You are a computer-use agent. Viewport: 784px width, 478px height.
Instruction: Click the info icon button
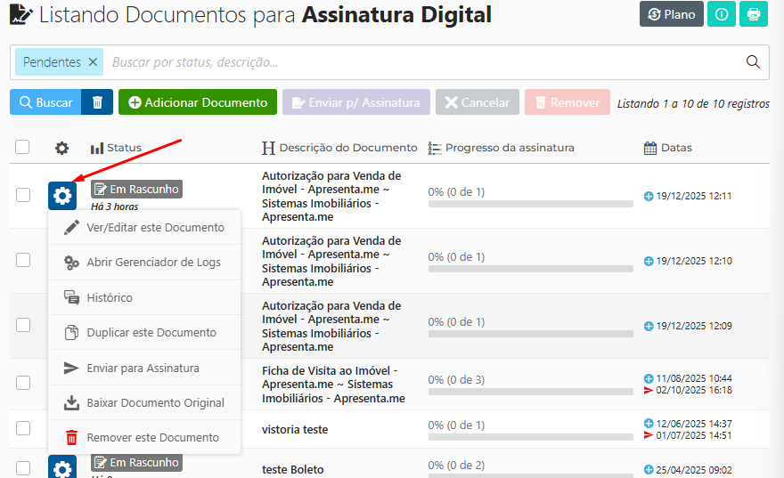[x=722, y=14]
